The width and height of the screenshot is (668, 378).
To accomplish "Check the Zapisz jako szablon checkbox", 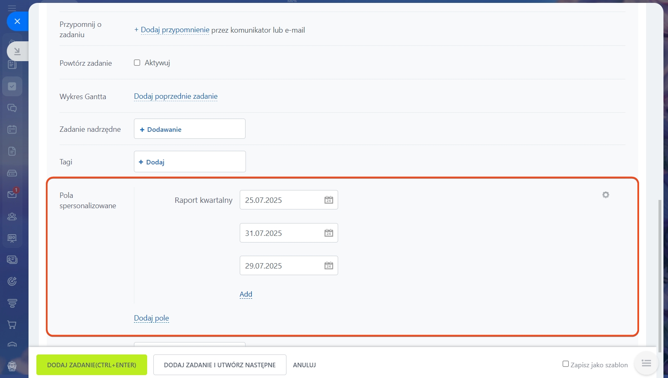I will click(565, 364).
